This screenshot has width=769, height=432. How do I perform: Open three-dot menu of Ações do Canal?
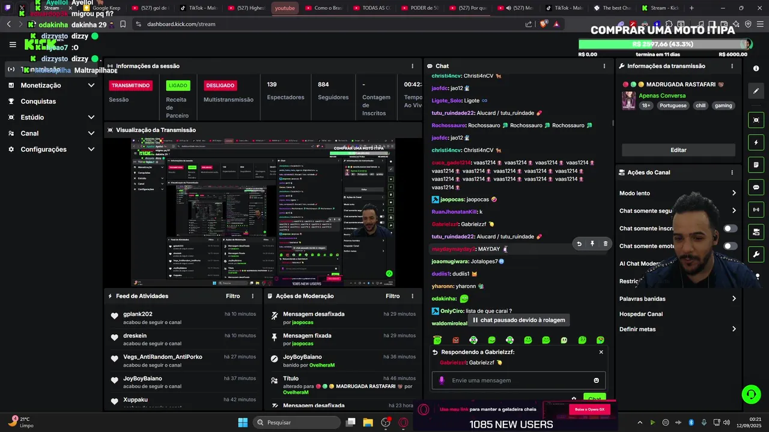732,172
